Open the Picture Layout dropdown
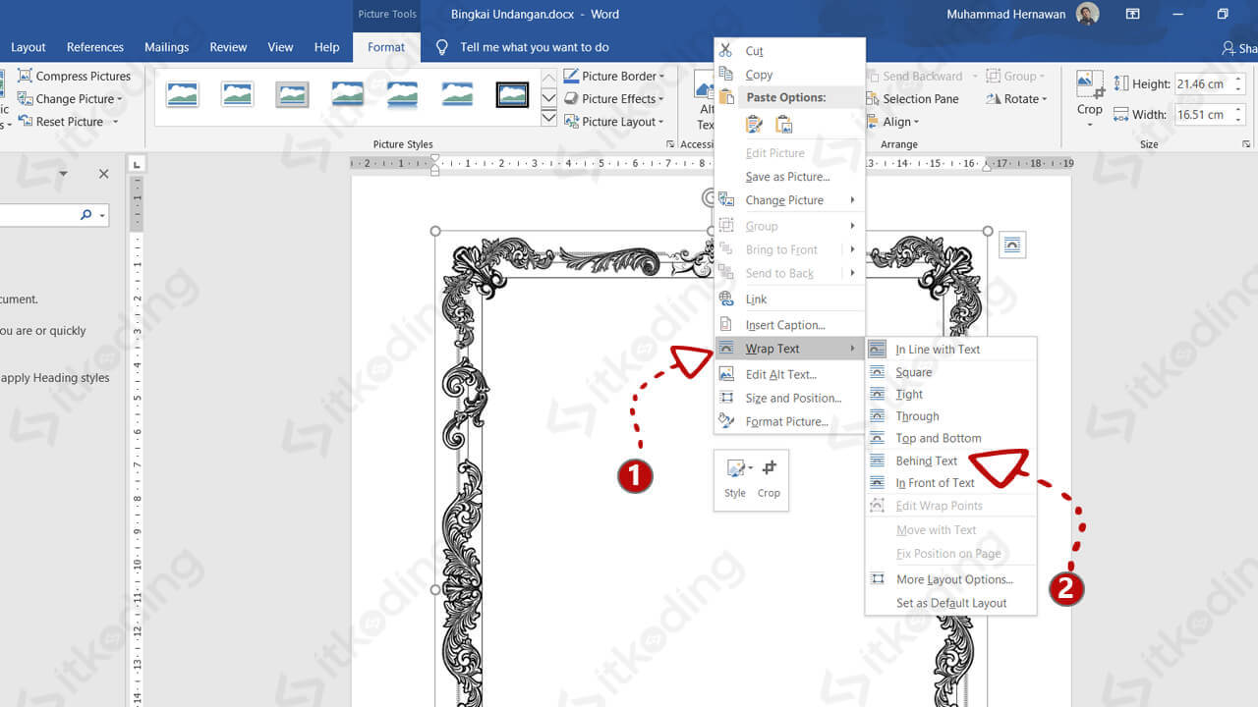The width and height of the screenshot is (1258, 707). pyautogui.click(x=614, y=122)
